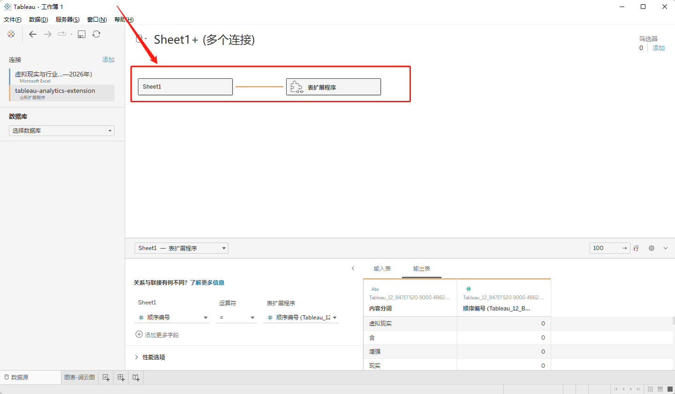This screenshot has height=394, width=675.
Task: Open the gear settings icon in the preview bar
Action: click(652, 248)
